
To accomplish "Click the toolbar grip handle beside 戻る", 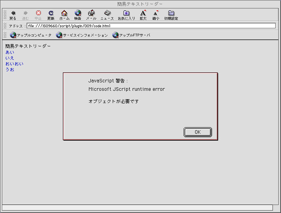I will [5, 15].
